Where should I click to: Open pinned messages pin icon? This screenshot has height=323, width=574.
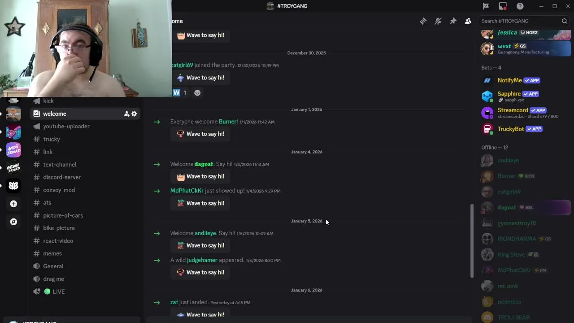point(453,21)
